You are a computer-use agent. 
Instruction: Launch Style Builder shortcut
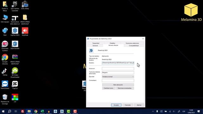(15, 45)
